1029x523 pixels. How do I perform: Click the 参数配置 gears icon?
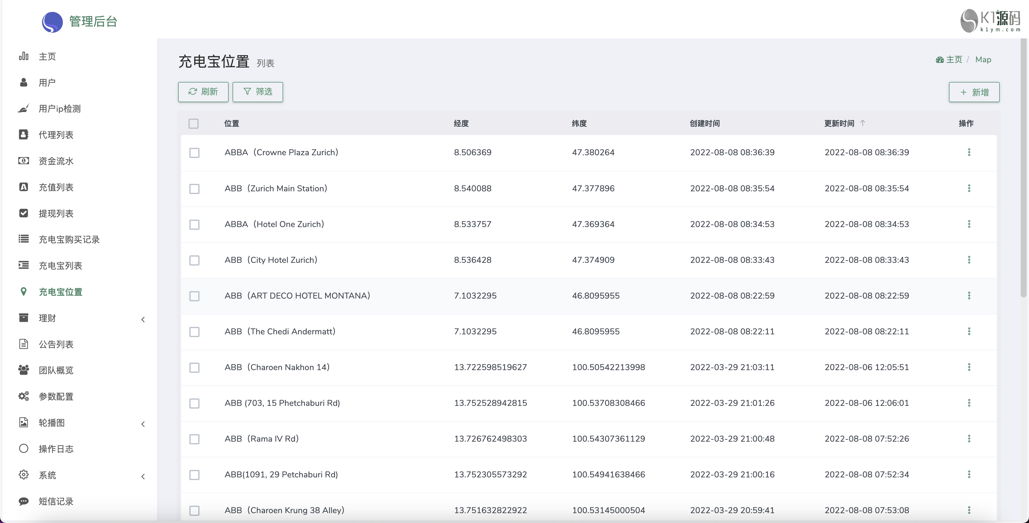(x=24, y=396)
